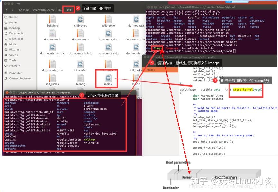Select the calibrate.c file
Screen dimensions: 278x192
point(80,19)
